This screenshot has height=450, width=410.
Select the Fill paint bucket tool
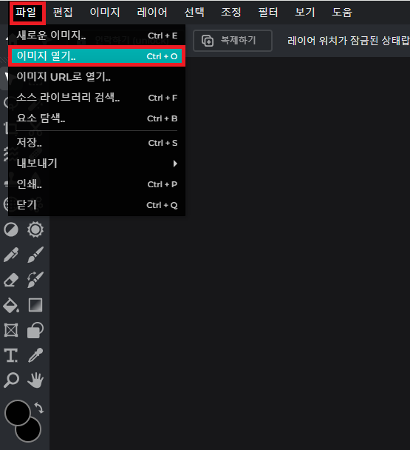[11, 305]
